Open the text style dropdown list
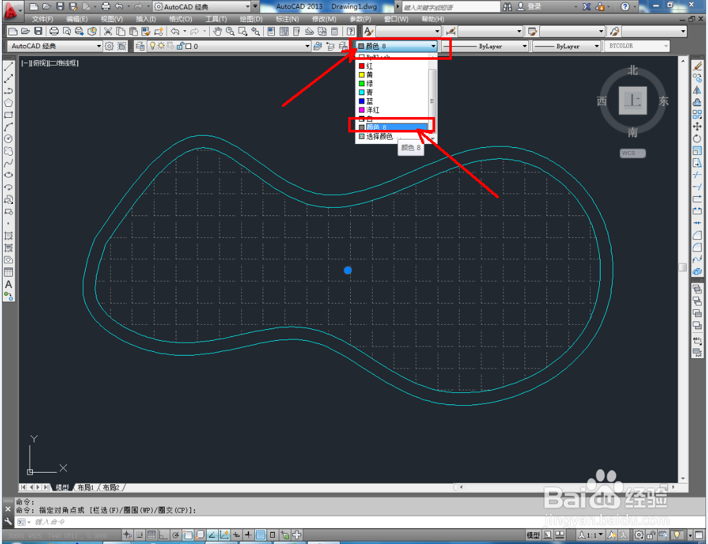The width and height of the screenshot is (708, 544). (x=407, y=31)
